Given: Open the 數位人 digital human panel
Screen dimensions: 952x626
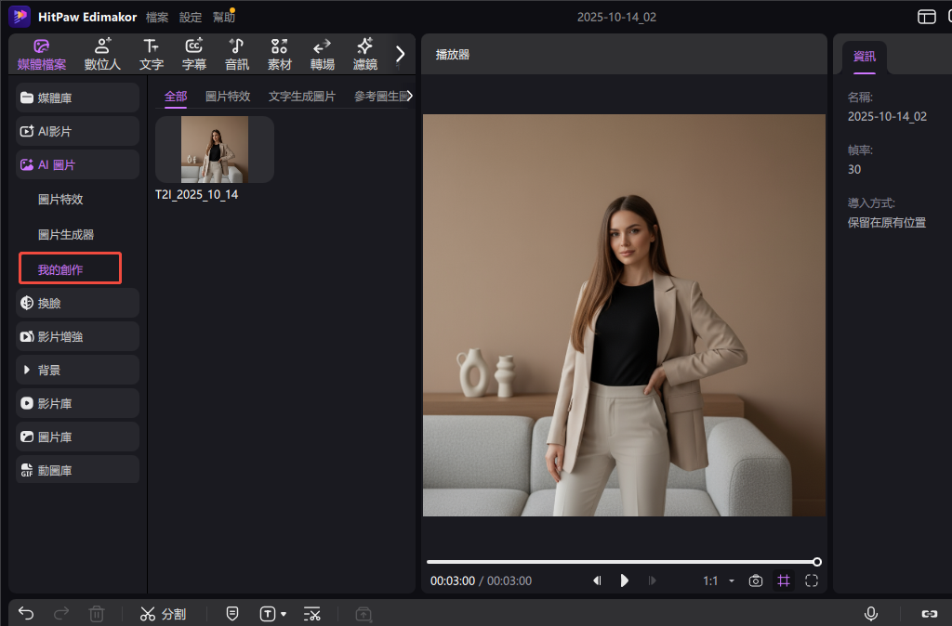Looking at the screenshot, I should pos(102,53).
